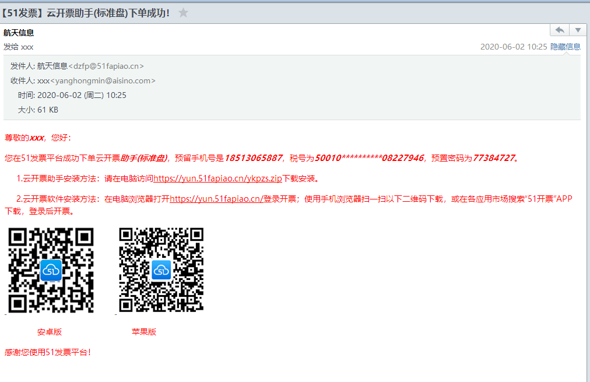Open the ykpzs.zip download link

pyautogui.click(x=217, y=178)
